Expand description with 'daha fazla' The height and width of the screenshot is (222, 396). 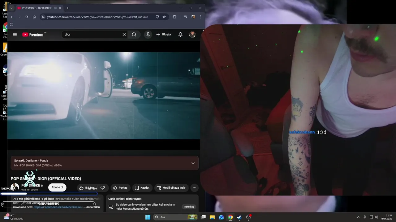point(93,207)
